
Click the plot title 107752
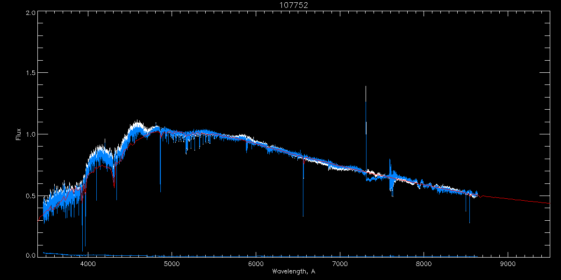[x=294, y=5]
